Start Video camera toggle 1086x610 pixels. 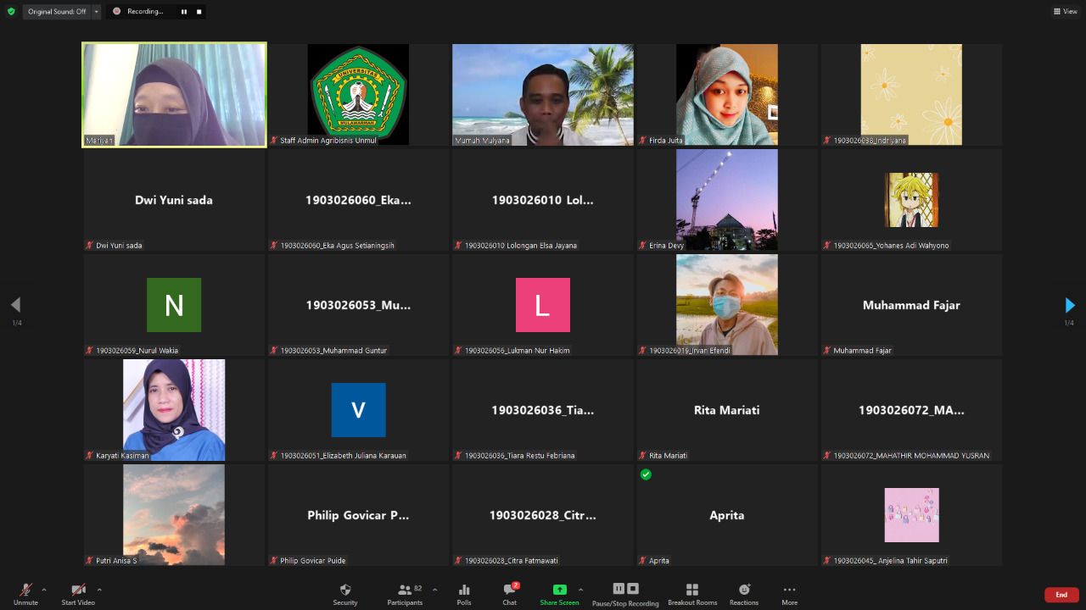[78, 593]
